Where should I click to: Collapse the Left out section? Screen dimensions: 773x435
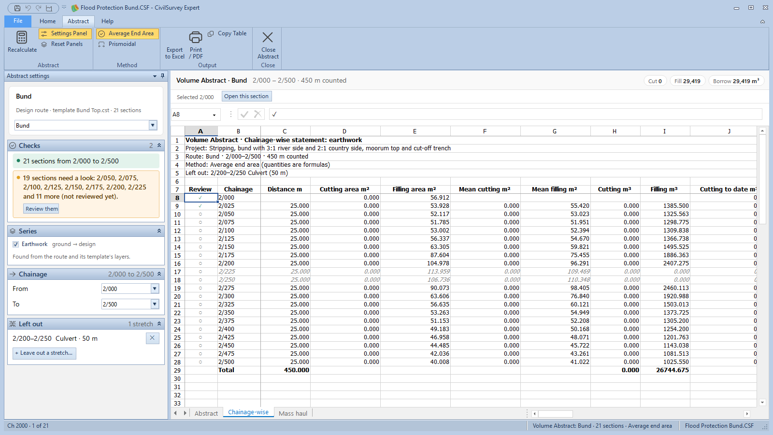(159, 324)
